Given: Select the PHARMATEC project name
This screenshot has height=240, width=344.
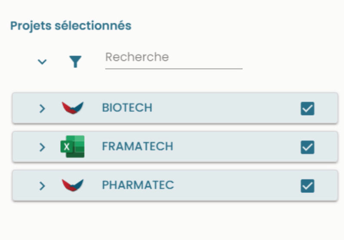Looking at the screenshot, I should (x=138, y=185).
